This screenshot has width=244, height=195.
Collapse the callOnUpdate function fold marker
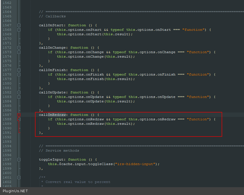tap(19, 92)
